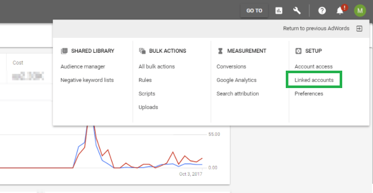Open Preferences under Setup
Viewport: 373px width, 193px height.
[309, 94]
